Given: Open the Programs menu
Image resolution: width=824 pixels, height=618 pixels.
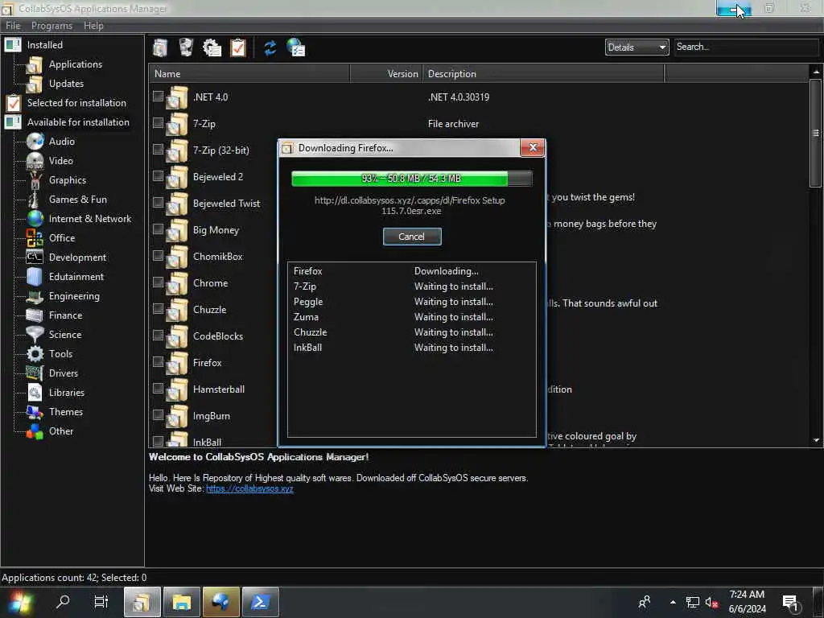Looking at the screenshot, I should pyautogui.click(x=51, y=26).
